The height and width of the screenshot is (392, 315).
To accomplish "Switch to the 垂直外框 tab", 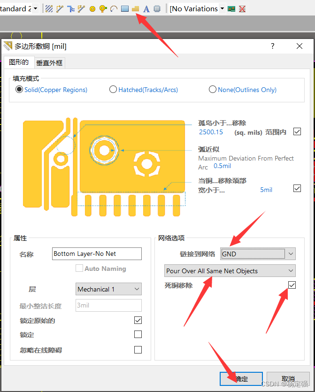I will tap(49, 63).
